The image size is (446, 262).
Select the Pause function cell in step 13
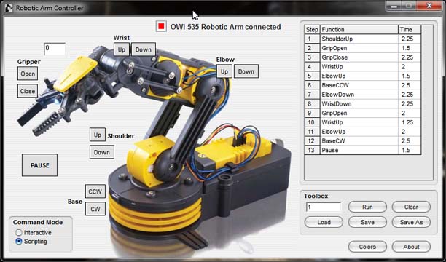(359, 150)
